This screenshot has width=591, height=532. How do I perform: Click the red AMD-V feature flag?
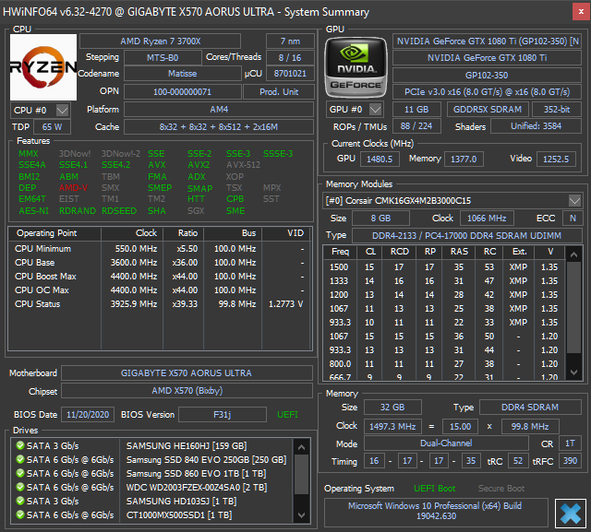[73, 188]
